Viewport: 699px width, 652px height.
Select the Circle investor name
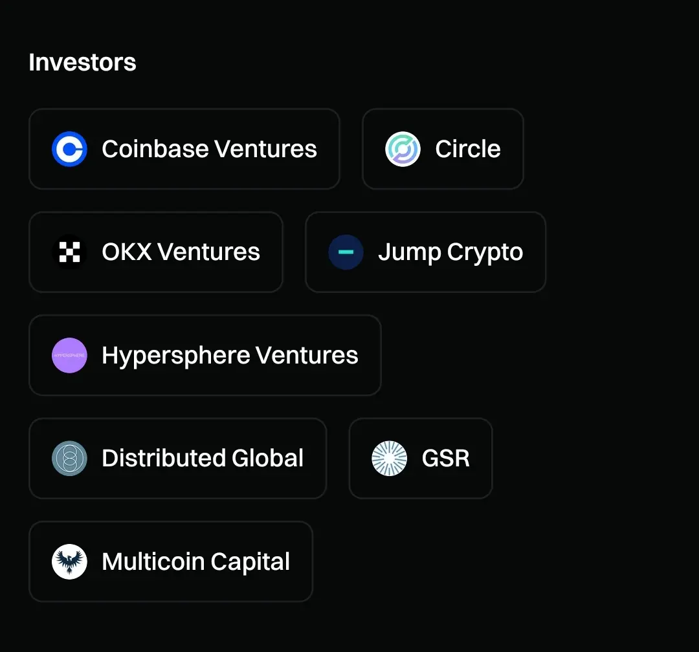click(x=468, y=149)
